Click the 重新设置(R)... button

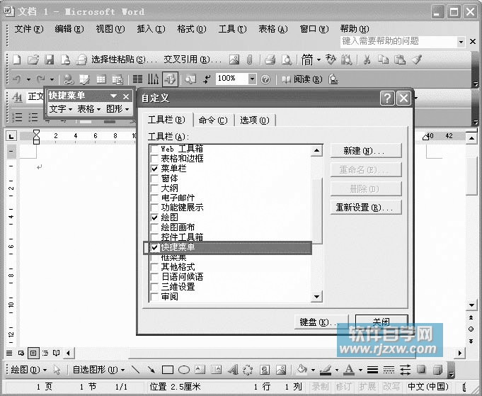pyautogui.click(x=366, y=208)
